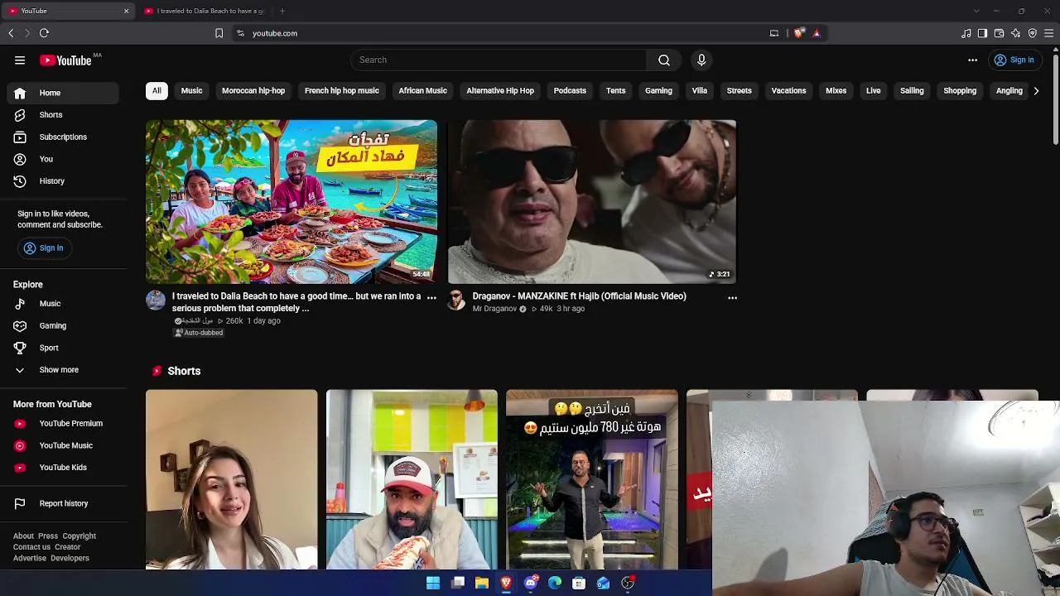The image size is (1060, 596).
Task: Switch to the Dalia Beach browser tab
Action: click(204, 11)
